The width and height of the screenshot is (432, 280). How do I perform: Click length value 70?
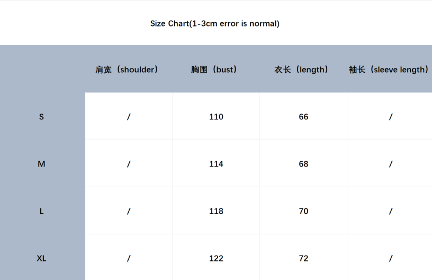pos(303,211)
